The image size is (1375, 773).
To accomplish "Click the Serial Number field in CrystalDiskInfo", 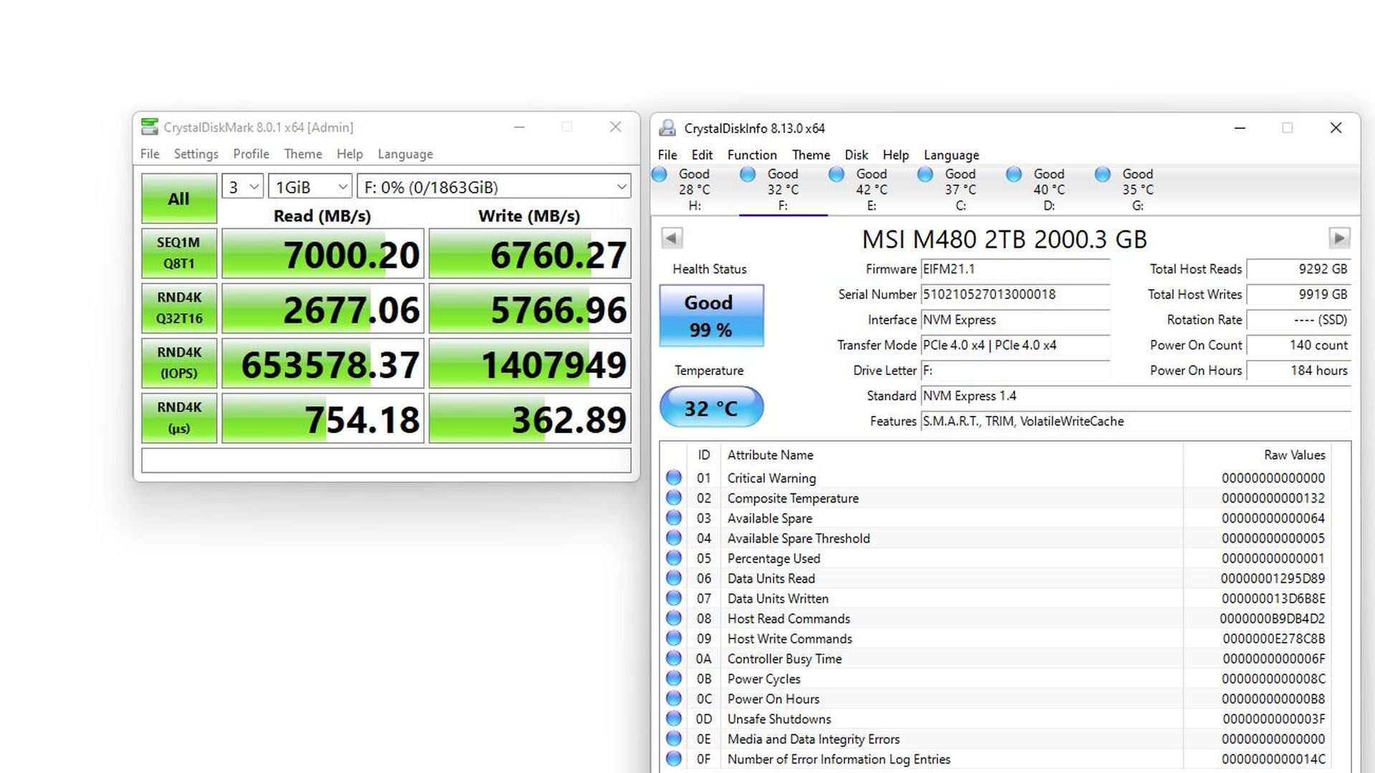I will point(1015,294).
